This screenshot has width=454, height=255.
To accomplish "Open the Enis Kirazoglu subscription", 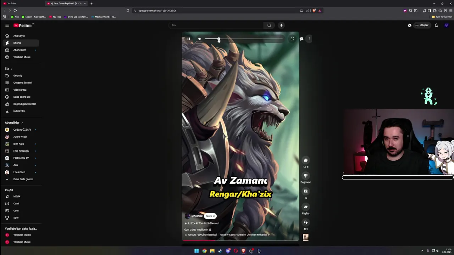I will click(21, 151).
